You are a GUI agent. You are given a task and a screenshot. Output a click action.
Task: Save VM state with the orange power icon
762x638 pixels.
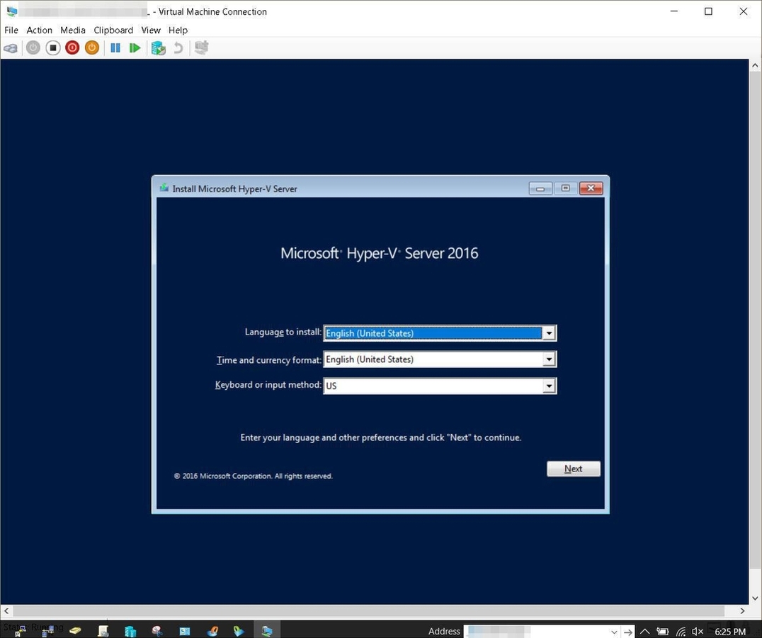point(91,48)
